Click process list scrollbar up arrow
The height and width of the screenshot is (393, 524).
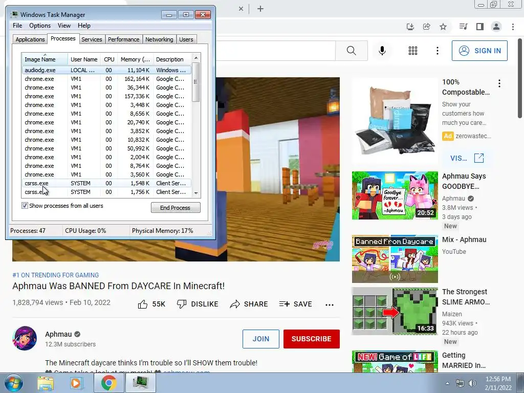(x=196, y=58)
